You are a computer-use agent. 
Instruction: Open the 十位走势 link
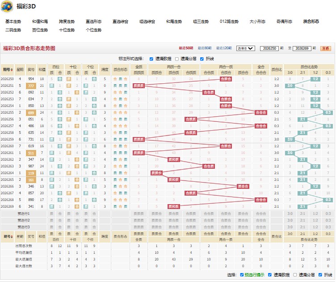[x=67, y=30]
